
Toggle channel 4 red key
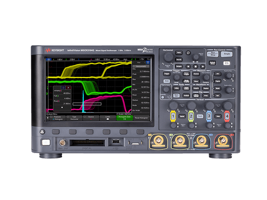227,116
